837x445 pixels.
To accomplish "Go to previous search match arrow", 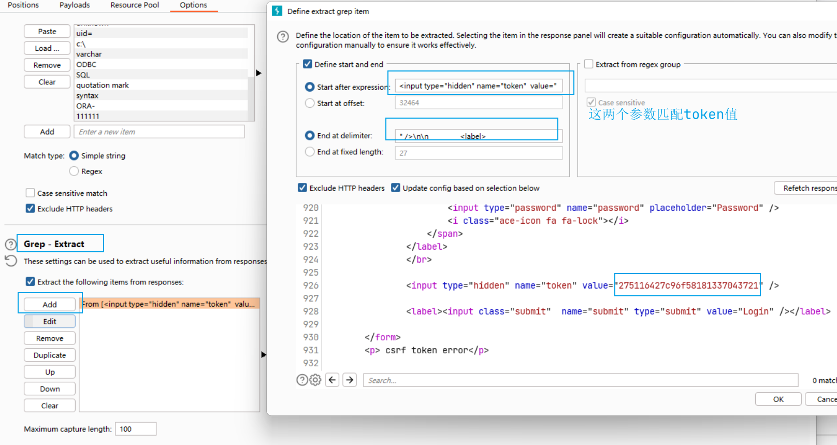I will (333, 380).
